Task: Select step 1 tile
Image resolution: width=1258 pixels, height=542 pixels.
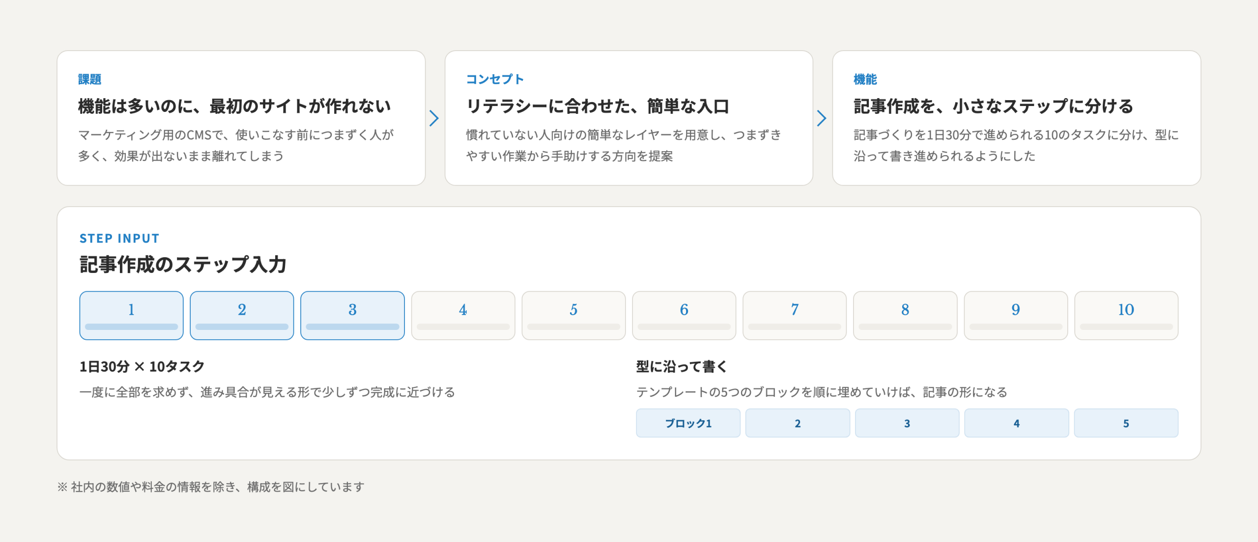Action: point(131,316)
